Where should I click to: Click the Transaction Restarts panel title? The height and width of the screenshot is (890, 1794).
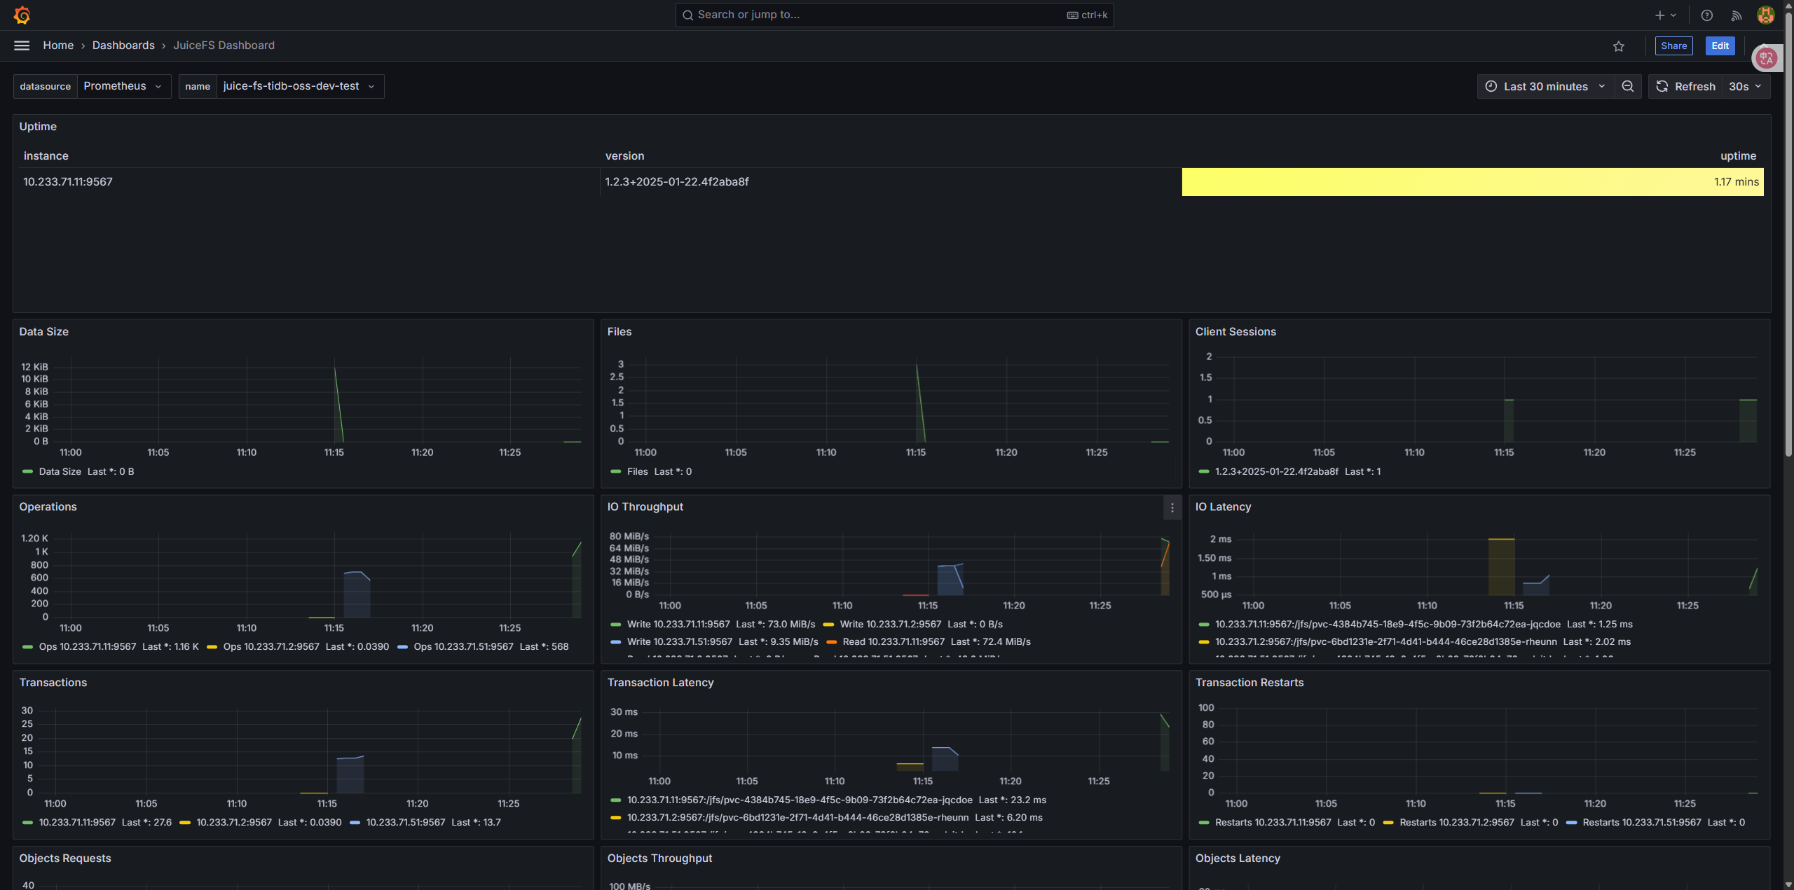coord(1249,683)
